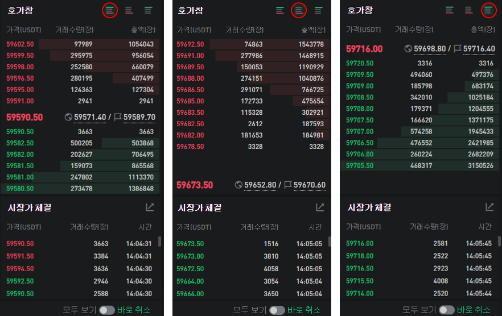Click flag mark-price icon beside 59589.70
This screenshot has width=502, height=316.
click(x=118, y=117)
